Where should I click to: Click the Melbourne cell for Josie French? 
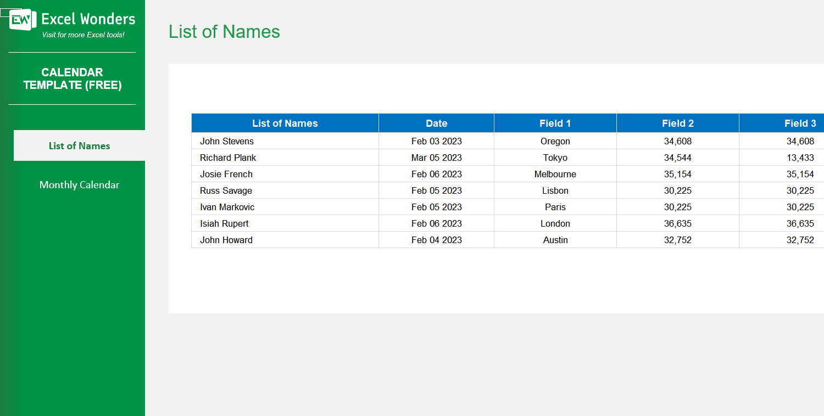(x=555, y=174)
